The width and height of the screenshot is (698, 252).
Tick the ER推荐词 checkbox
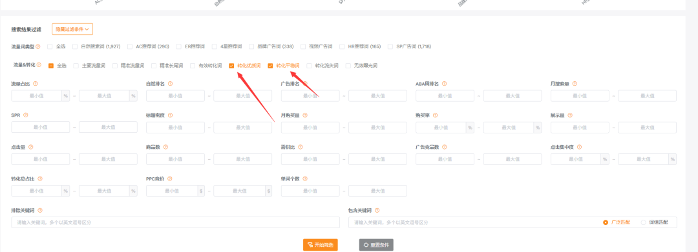(178, 46)
